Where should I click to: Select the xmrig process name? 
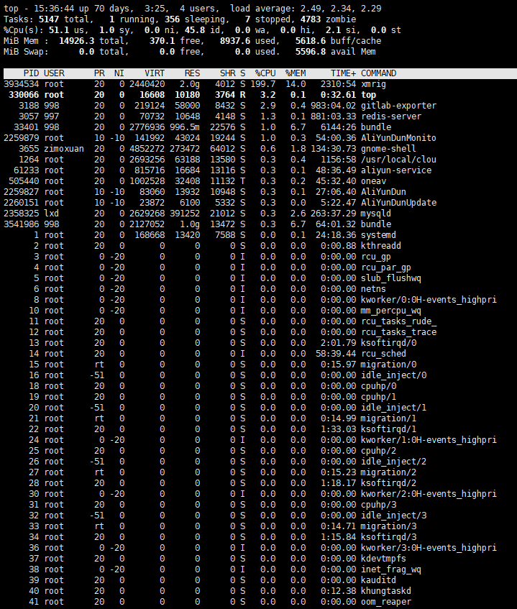pos(373,84)
